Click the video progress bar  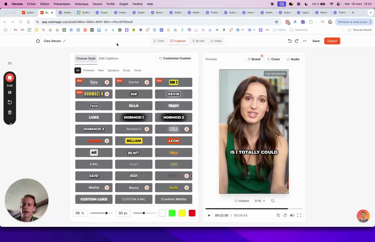254,209
